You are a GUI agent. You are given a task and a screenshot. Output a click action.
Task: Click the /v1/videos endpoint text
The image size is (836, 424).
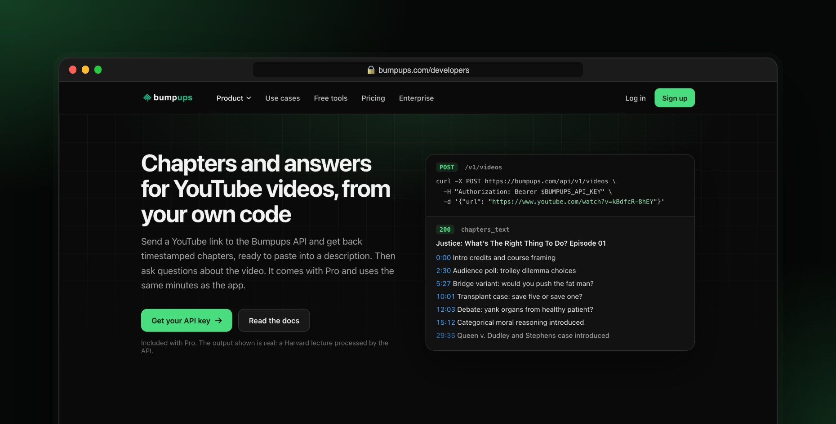(483, 167)
